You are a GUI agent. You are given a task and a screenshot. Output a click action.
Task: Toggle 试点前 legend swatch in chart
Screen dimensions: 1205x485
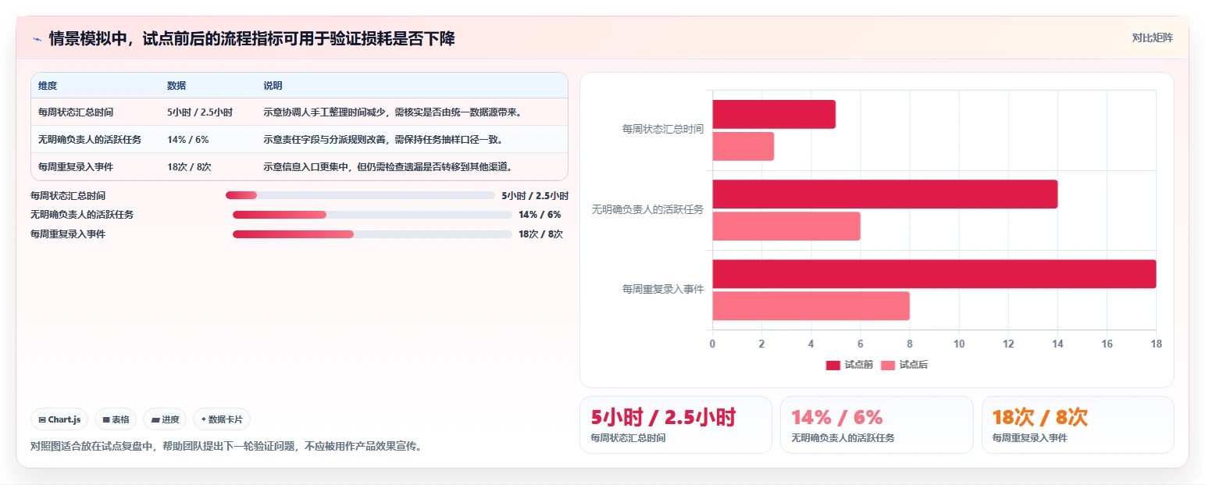tap(833, 365)
